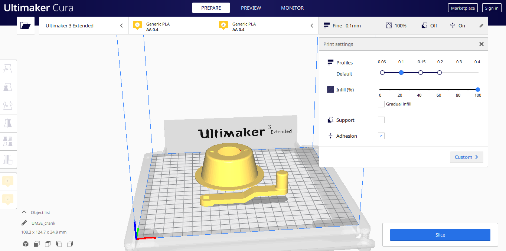Select the UM3E_crank object in list
The image size is (506, 251).
point(43,223)
